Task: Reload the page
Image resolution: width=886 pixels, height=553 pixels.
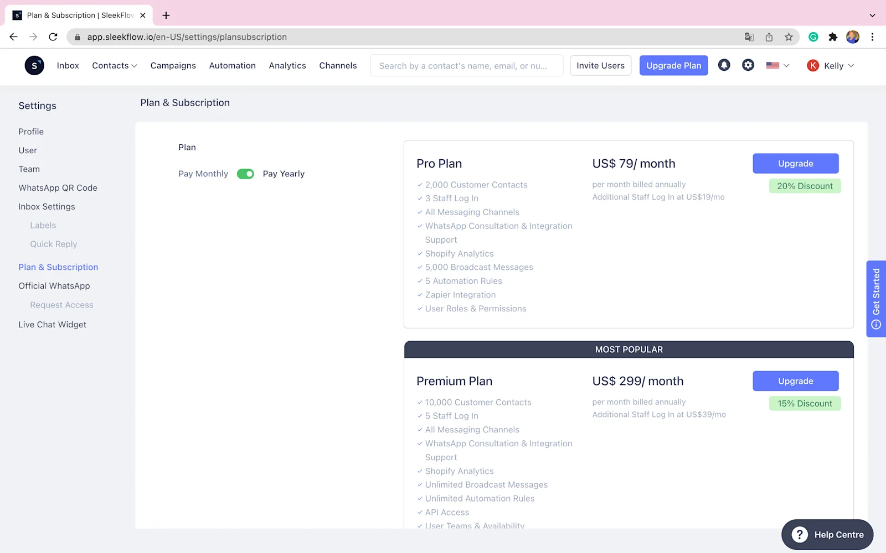Action: point(53,37)
